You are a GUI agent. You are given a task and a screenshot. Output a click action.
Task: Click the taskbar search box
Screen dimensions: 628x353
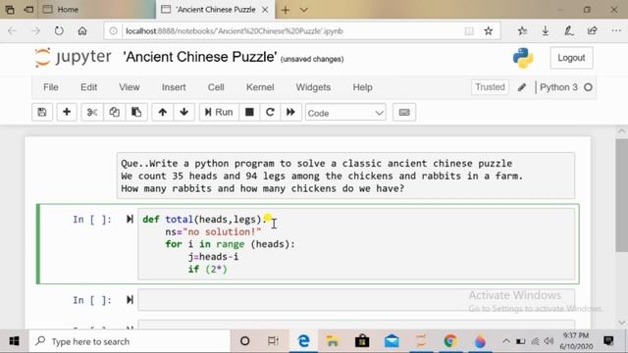click(x=131, y=341)
